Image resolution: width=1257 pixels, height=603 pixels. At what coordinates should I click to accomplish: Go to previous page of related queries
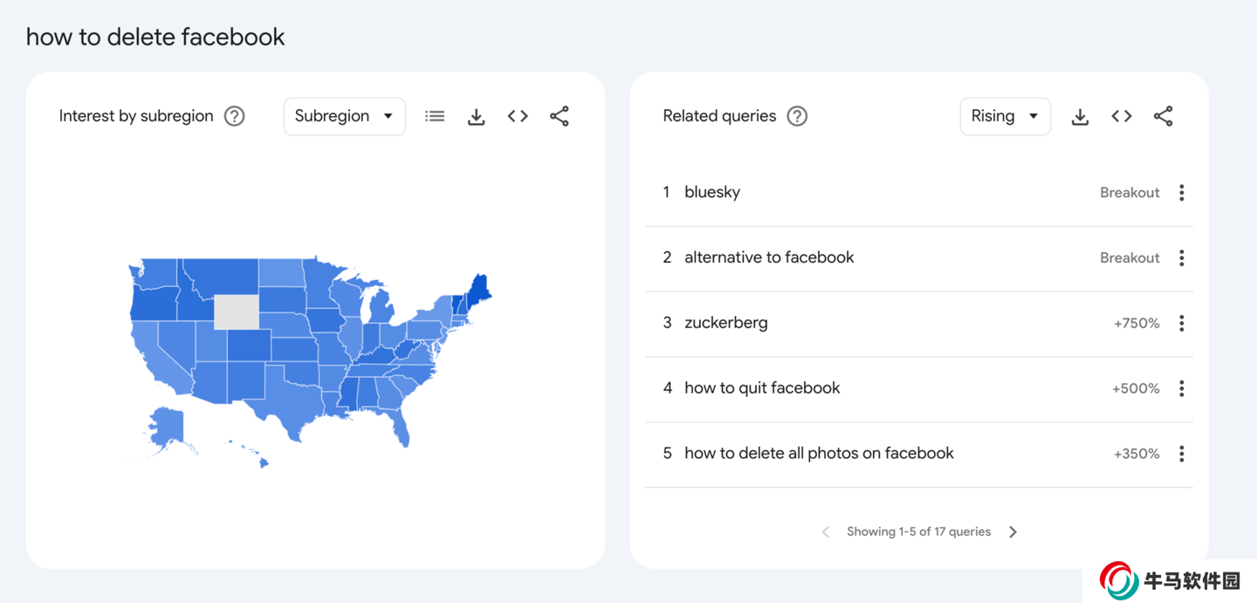click(826, 531)
